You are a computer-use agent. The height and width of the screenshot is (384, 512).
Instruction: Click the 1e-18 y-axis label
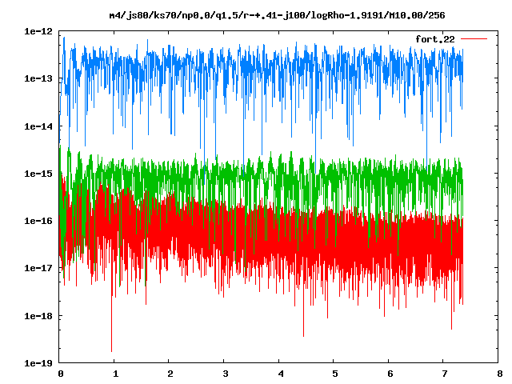click(38, 316)
